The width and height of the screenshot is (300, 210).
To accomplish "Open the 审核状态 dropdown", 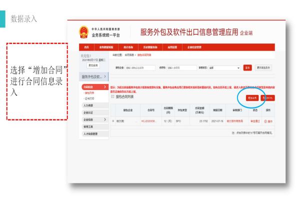I will click(x=226, y=67).
